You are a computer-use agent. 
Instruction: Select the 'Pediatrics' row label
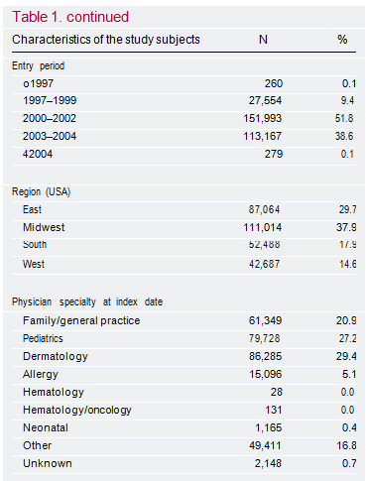click(x=43, y=338)
